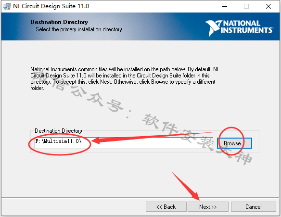The width and height of the screenshot is (281, 217).
Task: Click the separator line above the navigation buttons
Action: [x=140, y=198]
